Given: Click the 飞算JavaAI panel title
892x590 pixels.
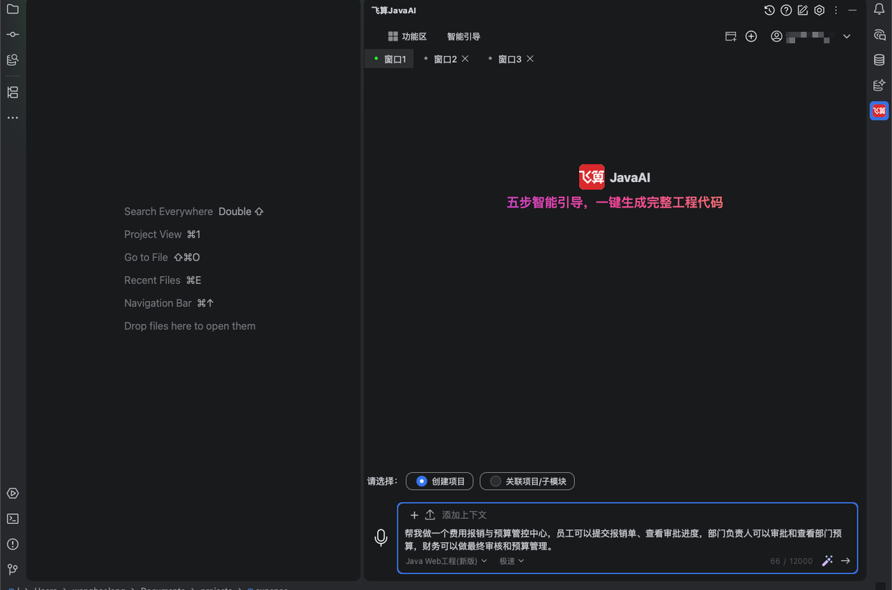Looking at the screenshot, I should (x=394, y=10).
